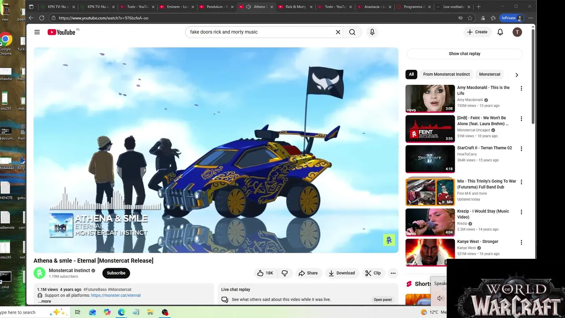Clear the search box with the X

[338, 32]
